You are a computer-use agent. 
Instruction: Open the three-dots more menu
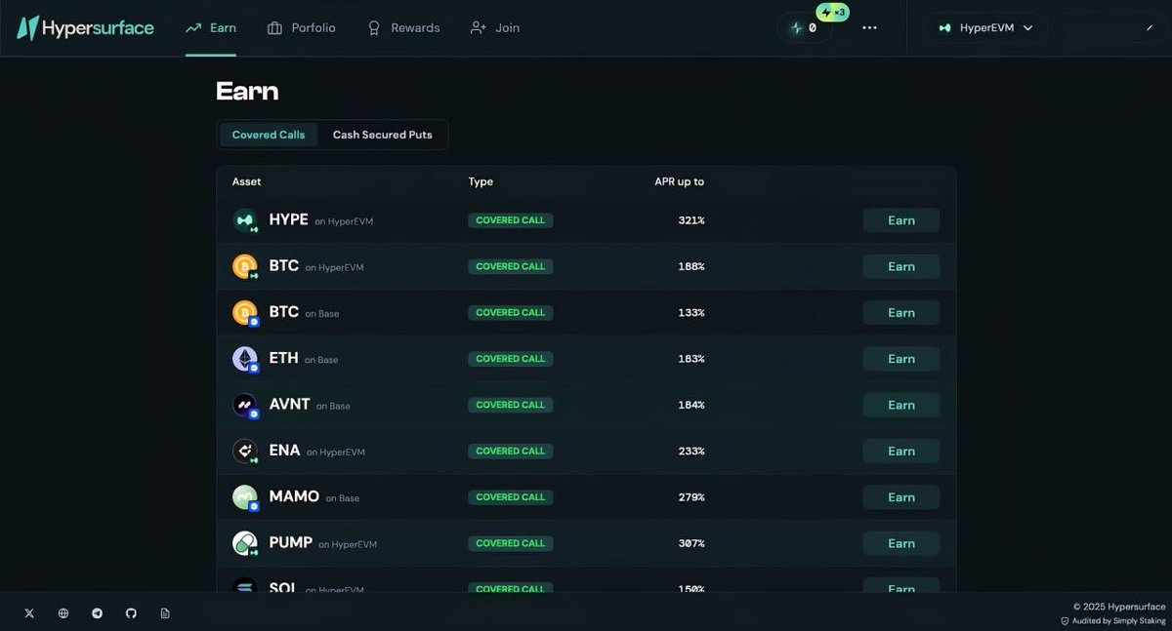[869, 28]
